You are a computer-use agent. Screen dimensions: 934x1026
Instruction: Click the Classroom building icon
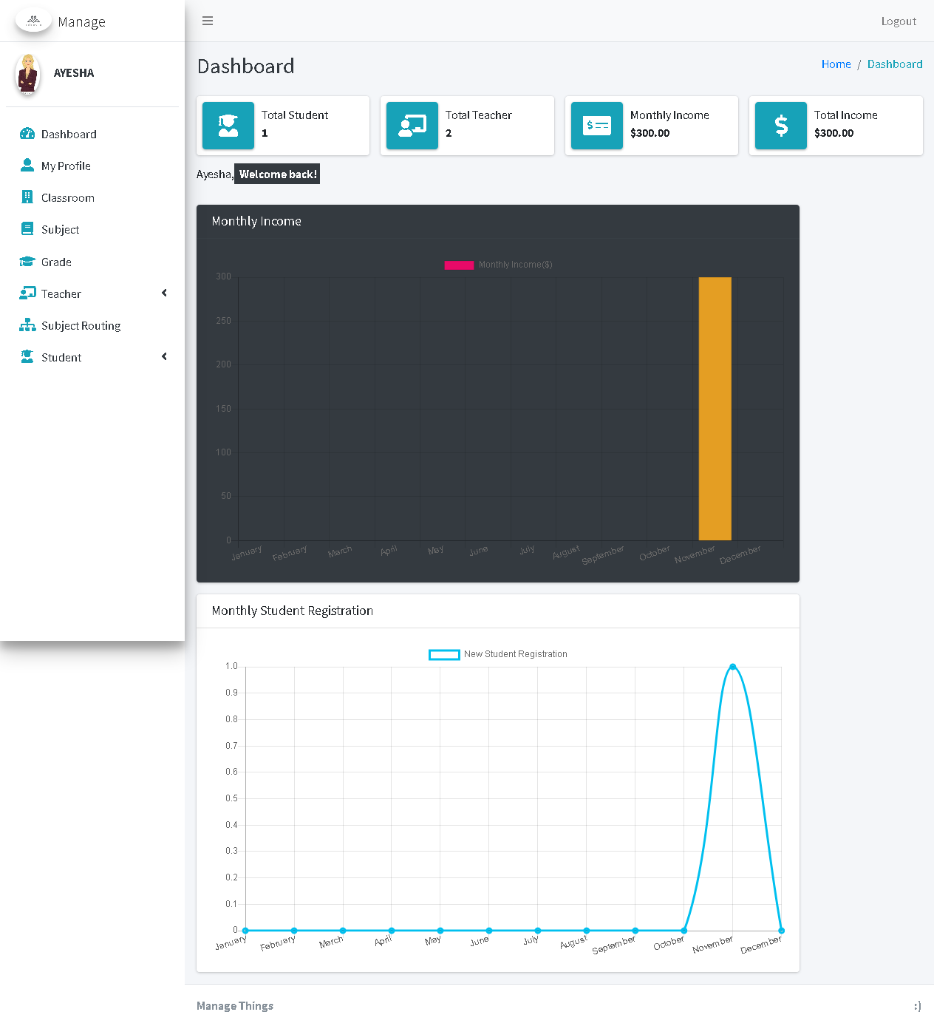coord(27,197)
